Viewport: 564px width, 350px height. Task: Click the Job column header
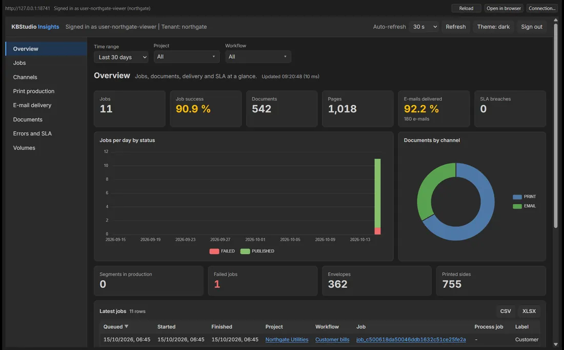pos(361,326)
